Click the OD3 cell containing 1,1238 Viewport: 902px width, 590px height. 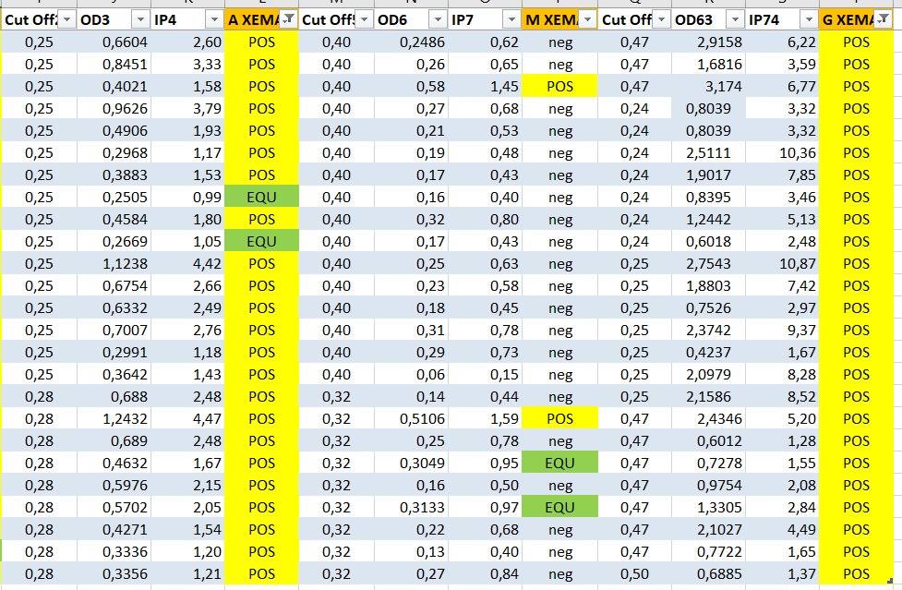tap(113, 263)
